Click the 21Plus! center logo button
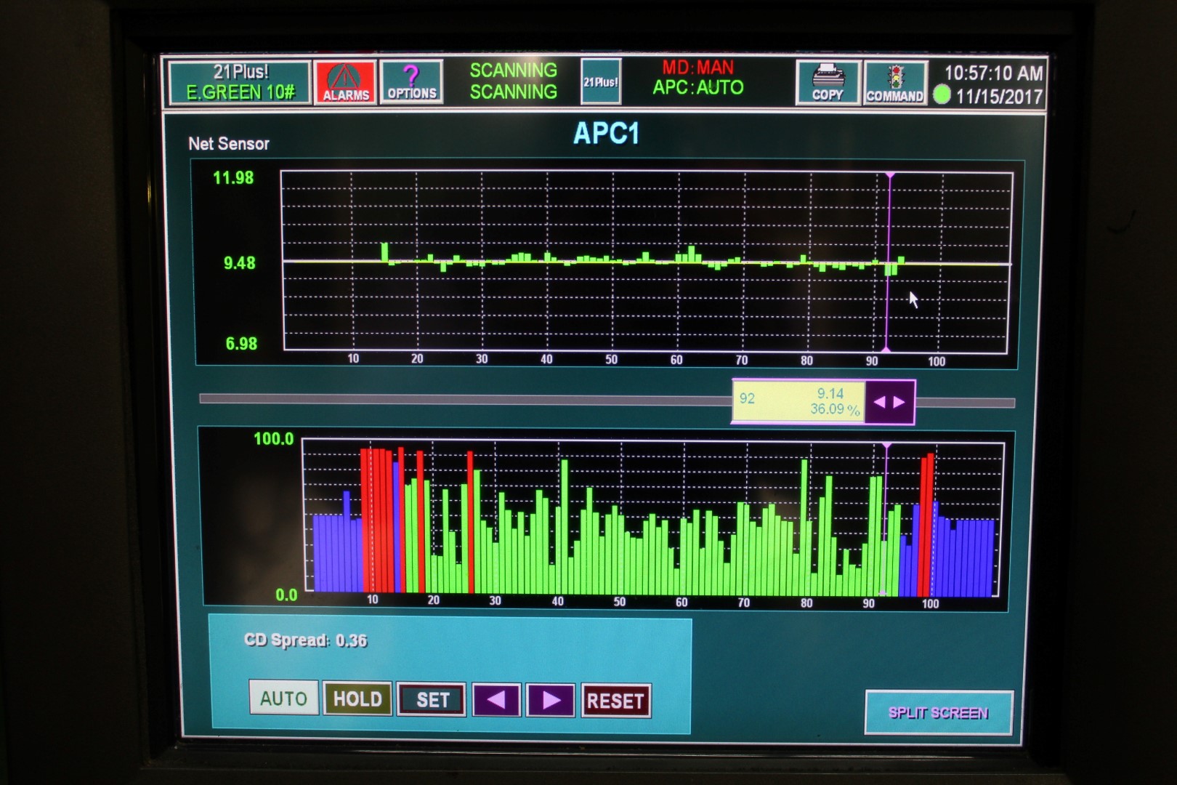This screenshot has height=785, width=1177. [x=601, y=82]
